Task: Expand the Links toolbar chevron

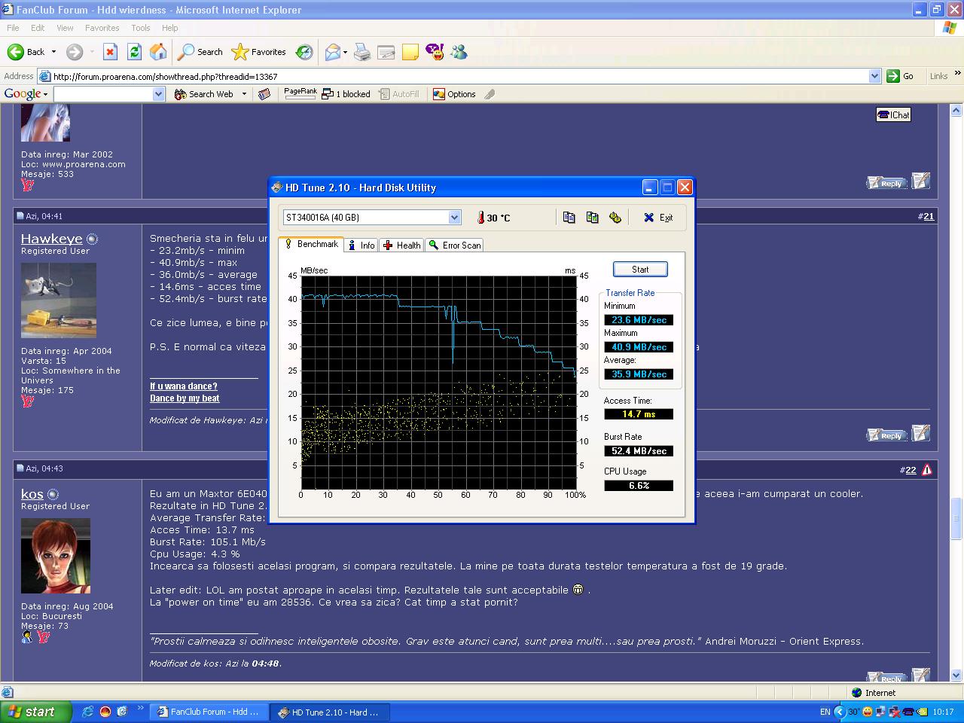Action: pos(957,74)
